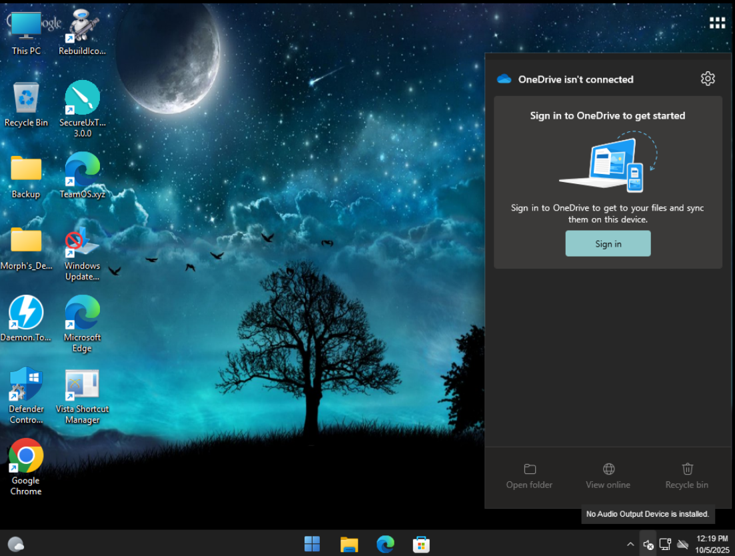Expand the hidden system tray icons chevron
Screen dimensions: 735x556
tap(630, 544)
